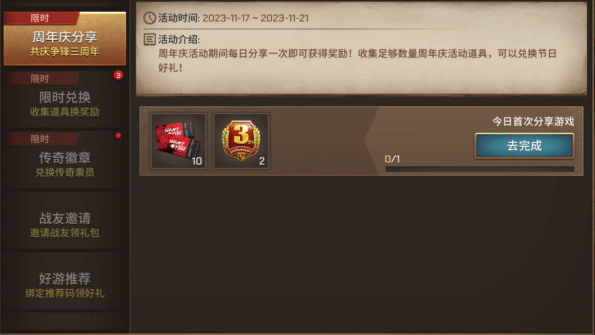Click the clock icon beside 活动时间
595x335 pixels.
coord(149,18)
